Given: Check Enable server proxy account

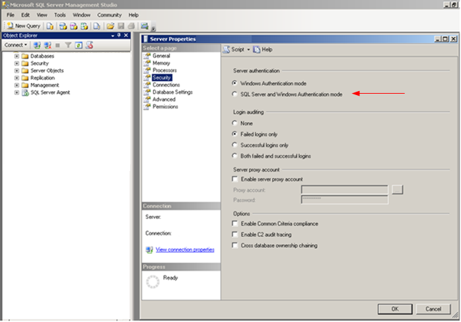Looking at the screenshot, I should [234, 179].
